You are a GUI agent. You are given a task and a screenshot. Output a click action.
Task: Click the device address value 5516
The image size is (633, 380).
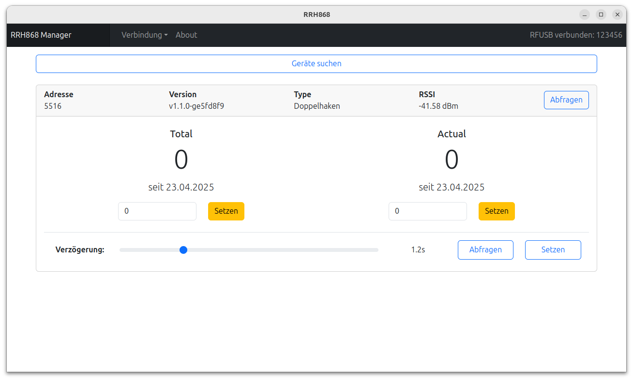(x=53, y=106)
